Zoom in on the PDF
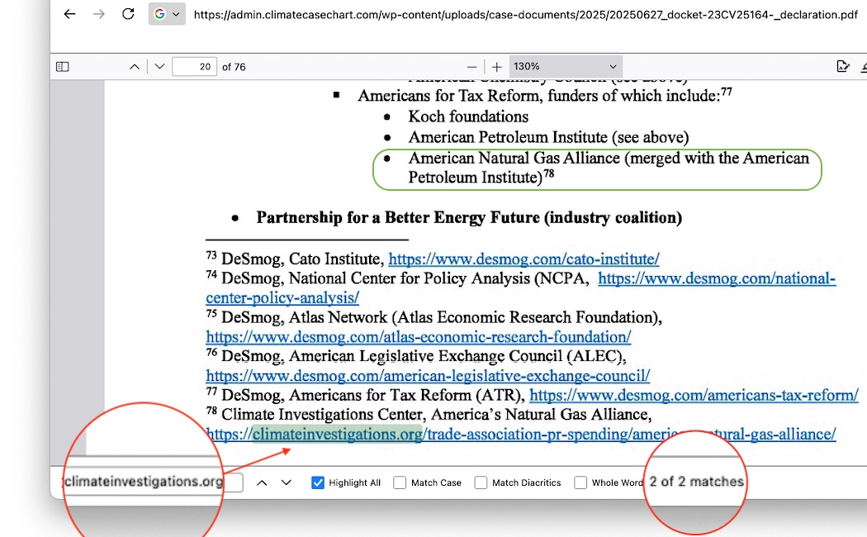Image resolution: width=867 pixels, height=537 pixels. (x=496, y=67)
